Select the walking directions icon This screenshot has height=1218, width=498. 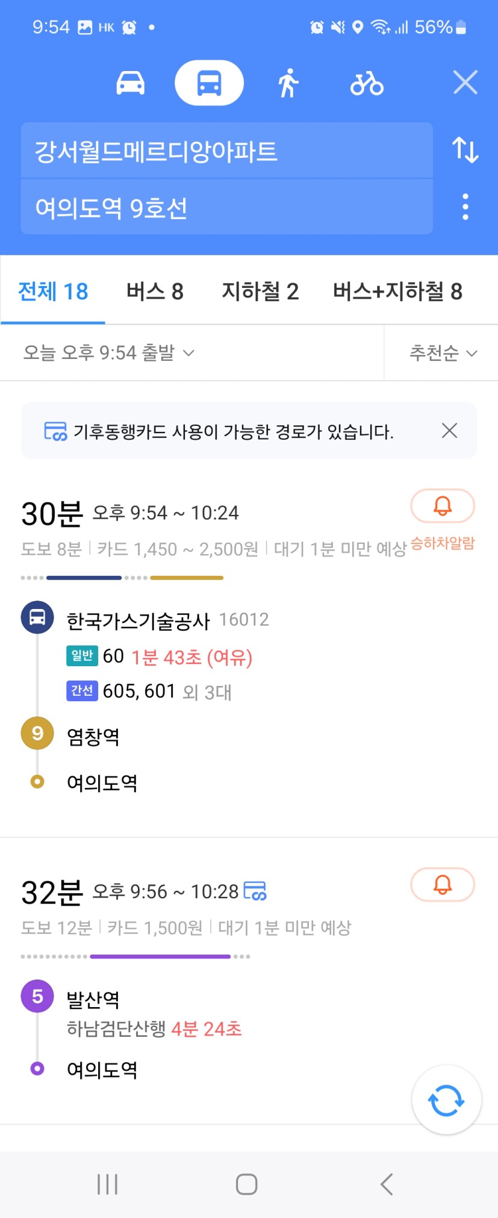pyautogui.click(x=288, y=83)
